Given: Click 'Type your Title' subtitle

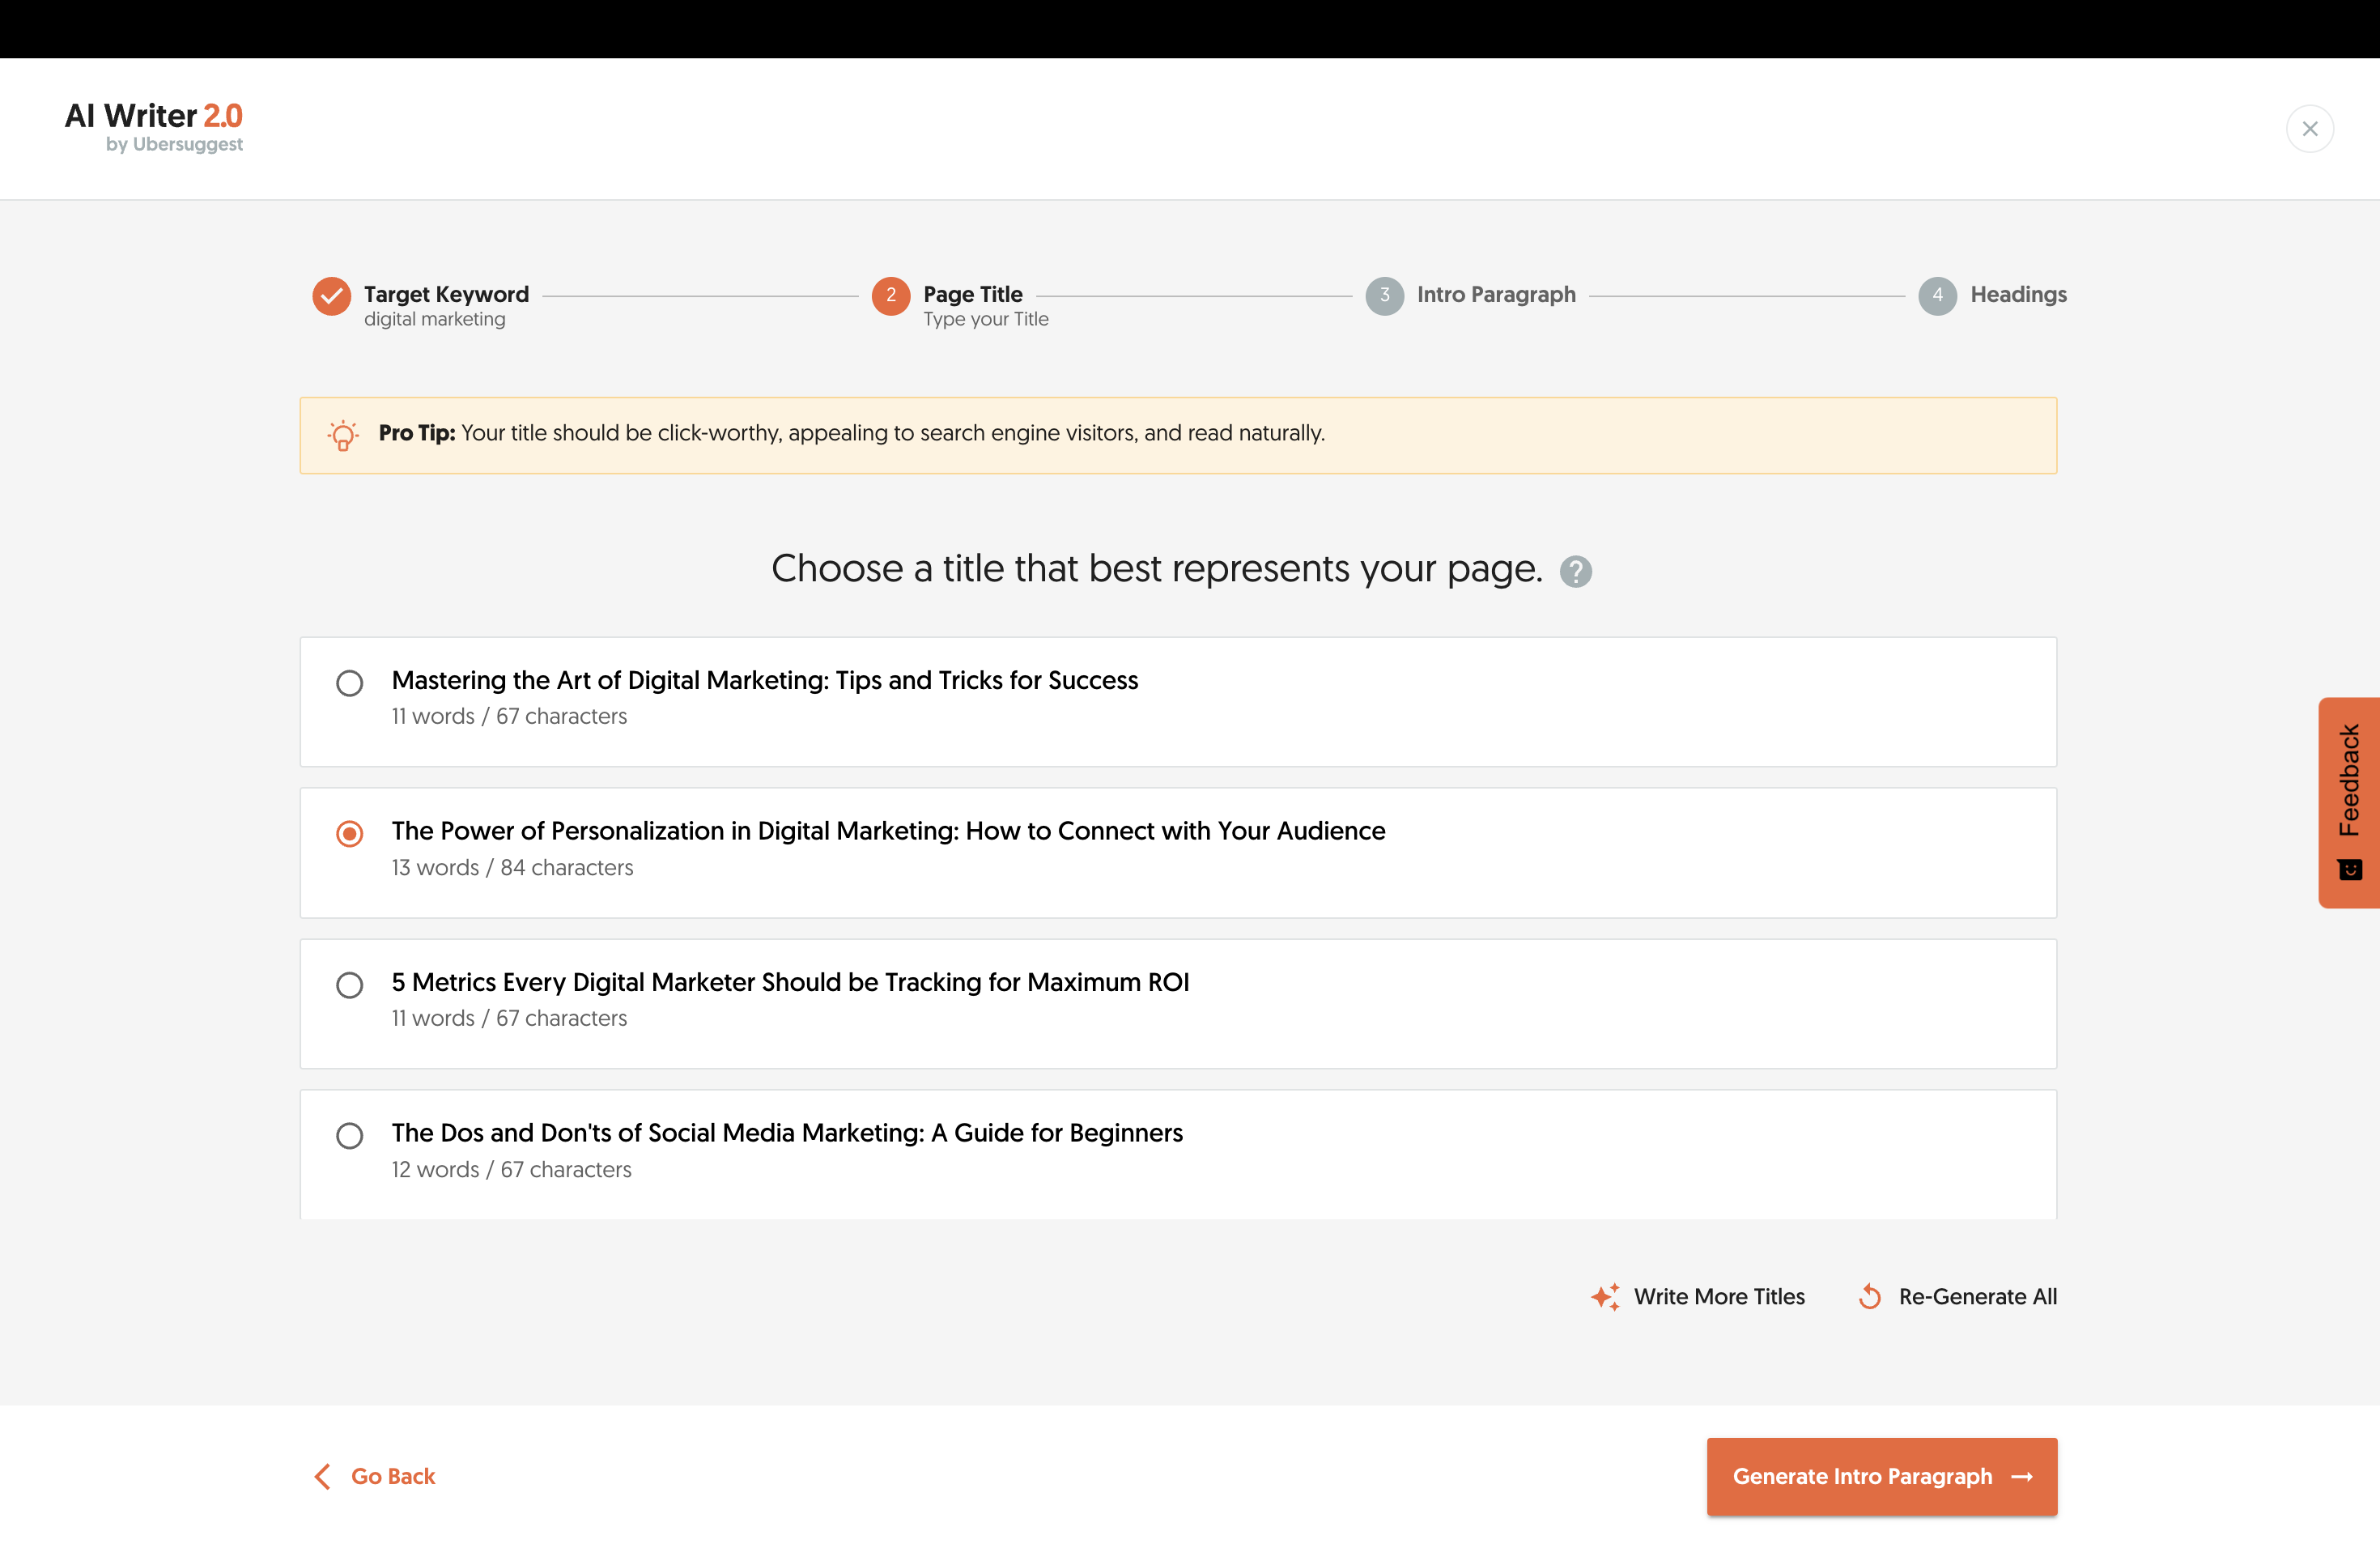Looking at the screenshot, I should tap(985, 319).
